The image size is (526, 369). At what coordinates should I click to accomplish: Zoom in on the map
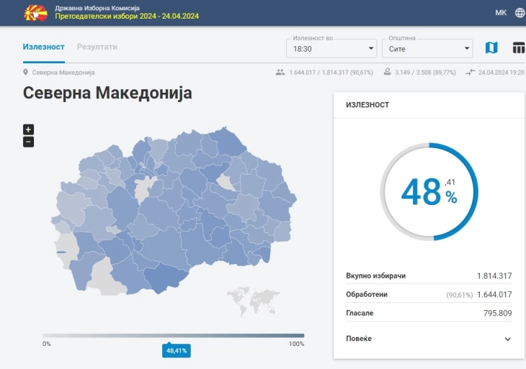click(x=28, y=129)
